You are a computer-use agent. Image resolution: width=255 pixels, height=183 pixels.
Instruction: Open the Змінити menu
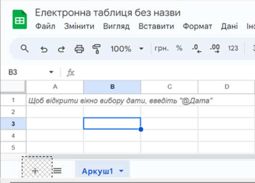tap(79, 26)
